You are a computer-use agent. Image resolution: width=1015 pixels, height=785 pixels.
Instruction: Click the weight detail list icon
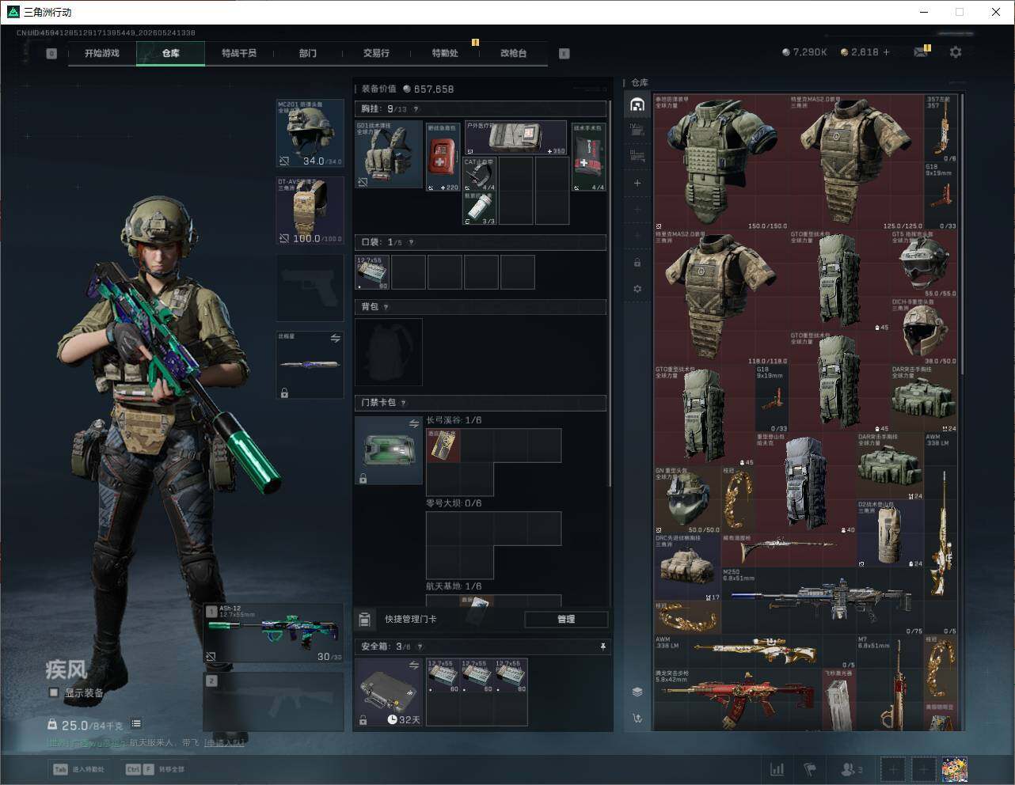point(136,723)
